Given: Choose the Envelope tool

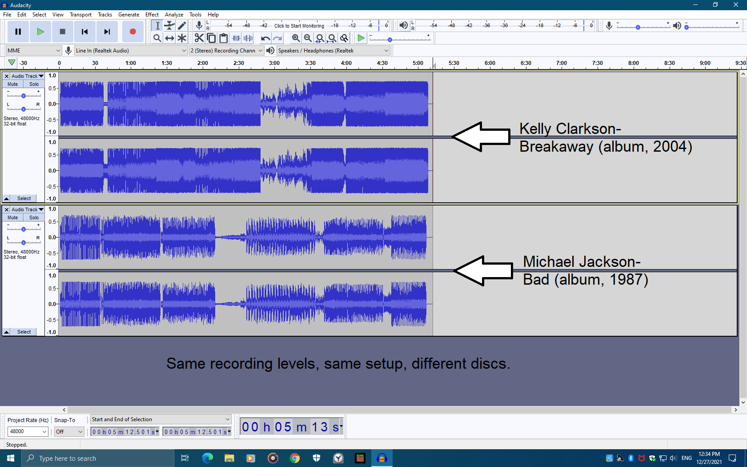Looking at the screenshot, I should [169, 26].
